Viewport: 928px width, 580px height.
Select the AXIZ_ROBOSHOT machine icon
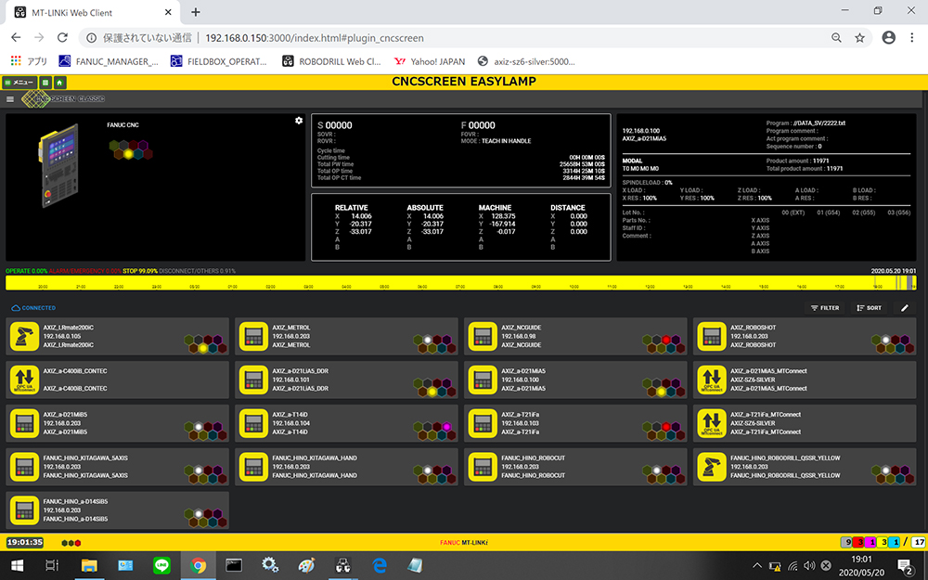click(711, 336)
